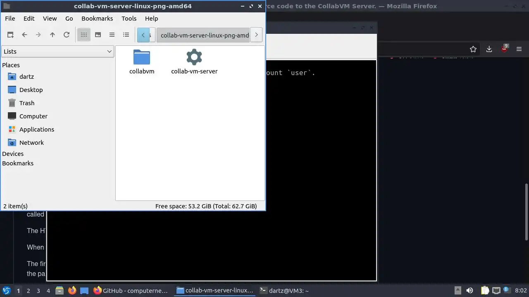Open the Go menu

point(69,19)
